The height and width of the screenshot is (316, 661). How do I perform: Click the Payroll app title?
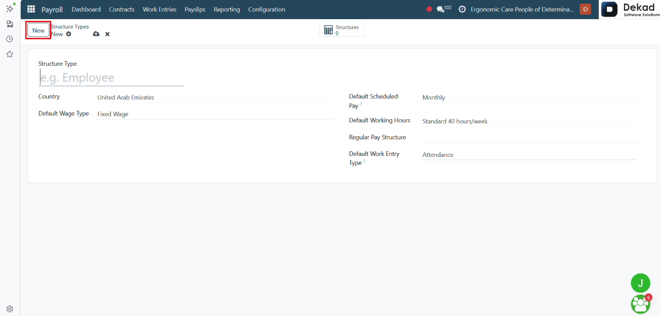point(52,9)
